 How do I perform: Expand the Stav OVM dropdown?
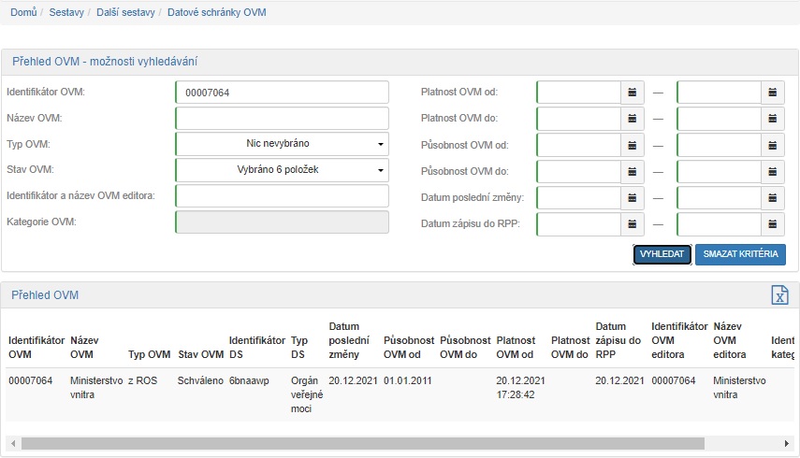pos(282,170)
